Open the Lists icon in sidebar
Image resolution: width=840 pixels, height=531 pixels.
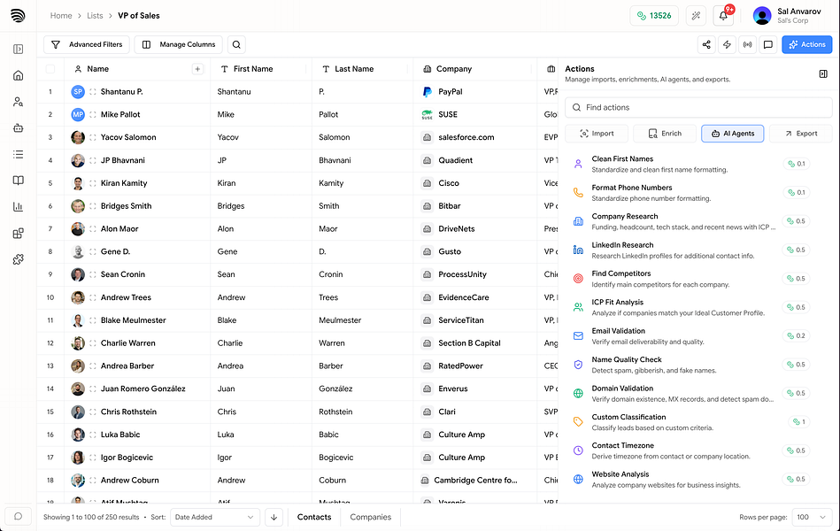(19, 154)
